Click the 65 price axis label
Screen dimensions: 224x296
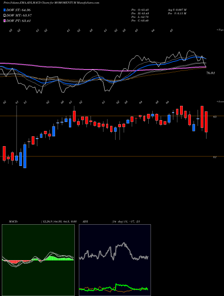[215, 117]
